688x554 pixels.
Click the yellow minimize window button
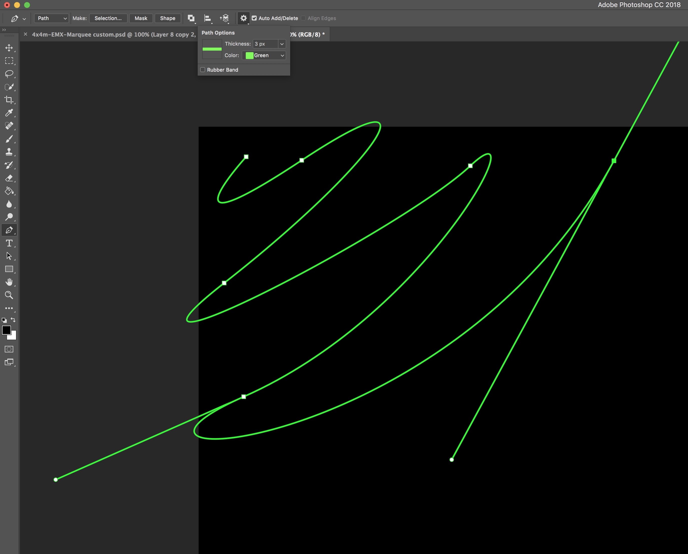pyautogui.click(x=17, y=5)
